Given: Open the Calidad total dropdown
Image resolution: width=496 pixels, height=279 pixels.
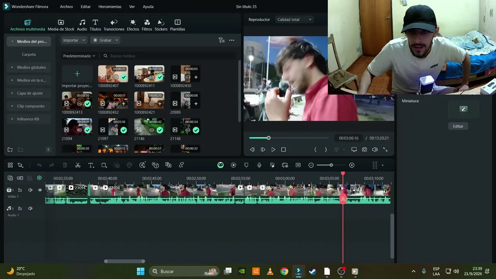Looking at the screenshot, I should click(294, 19).
